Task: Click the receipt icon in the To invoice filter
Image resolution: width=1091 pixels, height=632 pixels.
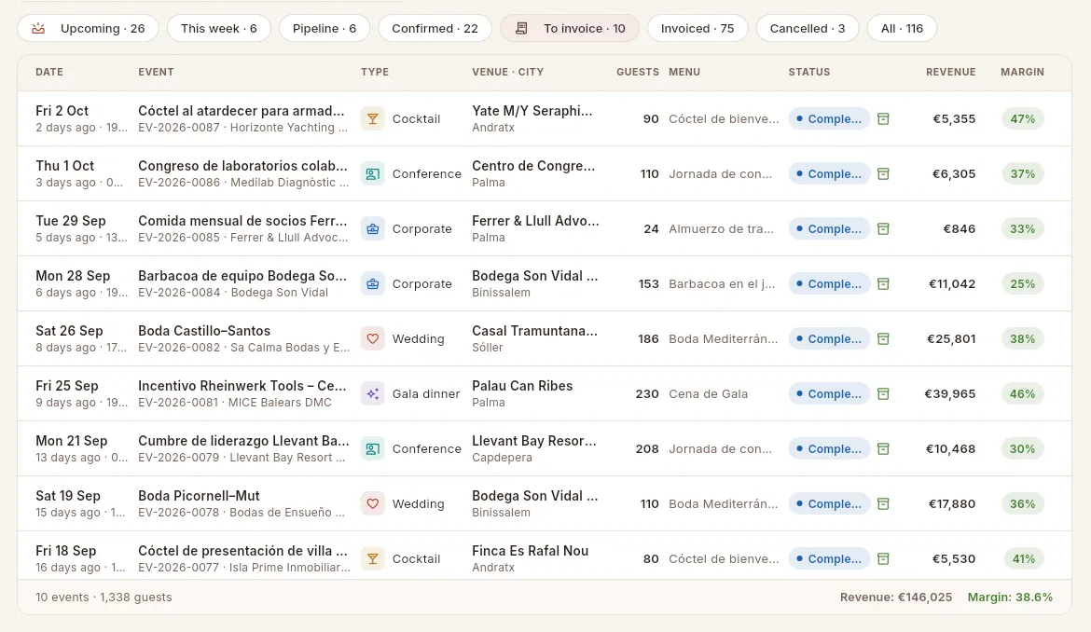Action: tap(521, 29)
